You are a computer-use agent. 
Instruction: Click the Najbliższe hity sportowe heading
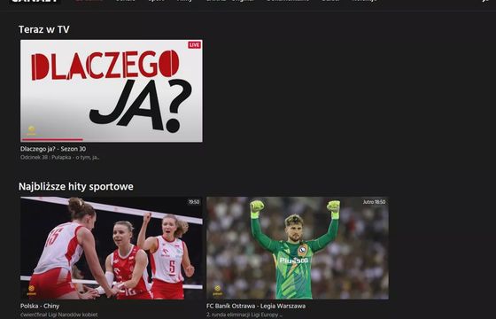point(76,186)
